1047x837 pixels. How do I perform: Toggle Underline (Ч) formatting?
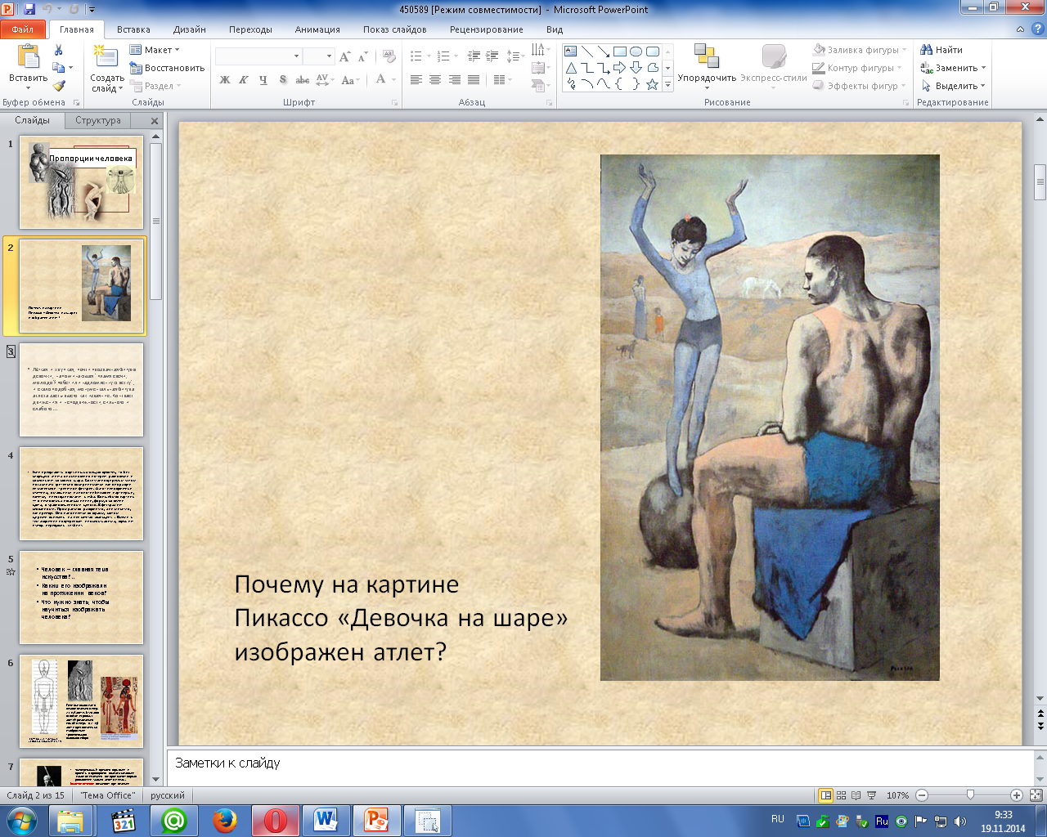[263, 80]
